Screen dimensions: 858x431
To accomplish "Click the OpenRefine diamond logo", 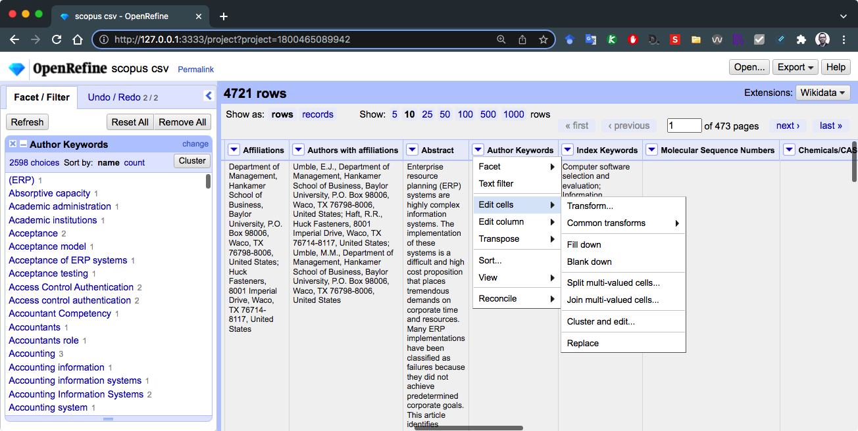I will pos(16,68).
